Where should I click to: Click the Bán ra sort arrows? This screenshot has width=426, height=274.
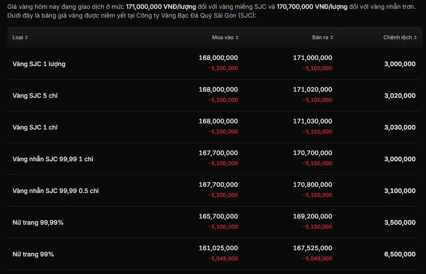tap(332, 37)
